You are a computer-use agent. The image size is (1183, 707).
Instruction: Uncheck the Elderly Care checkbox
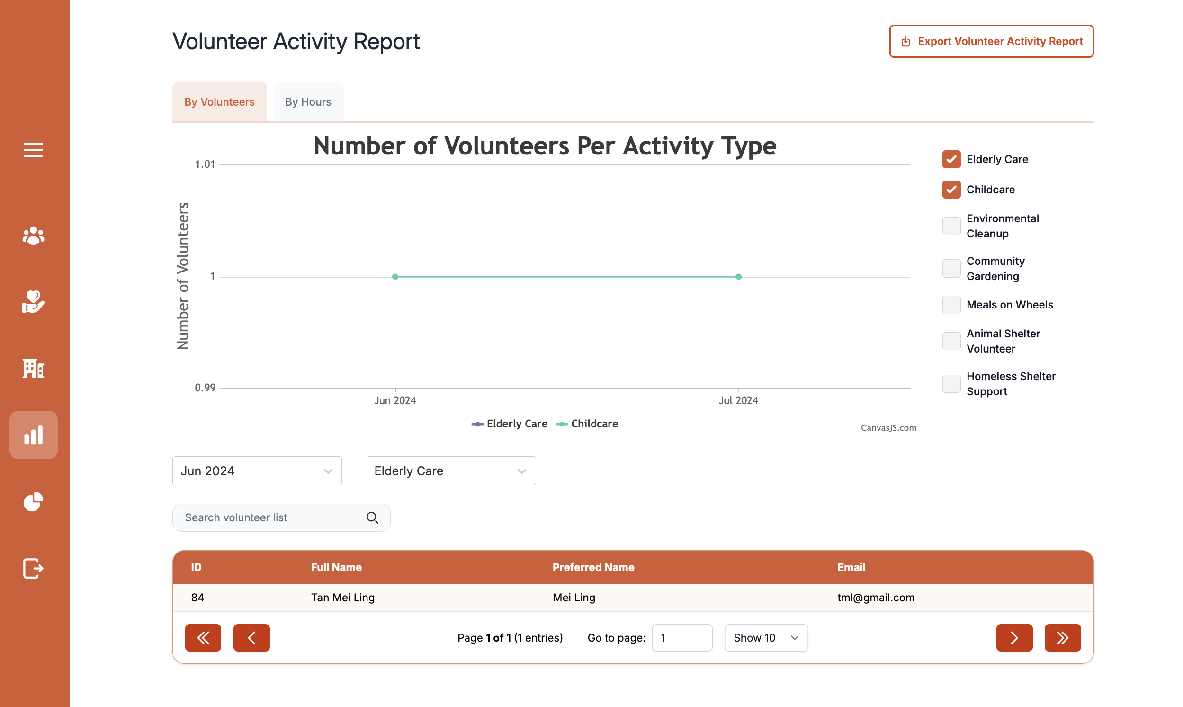pos(951,159)
